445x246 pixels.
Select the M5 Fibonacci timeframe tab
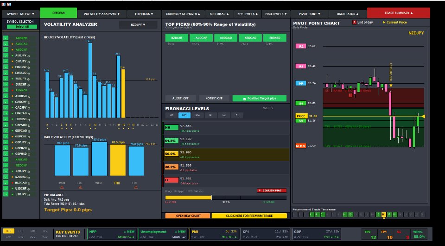(171, 115)
